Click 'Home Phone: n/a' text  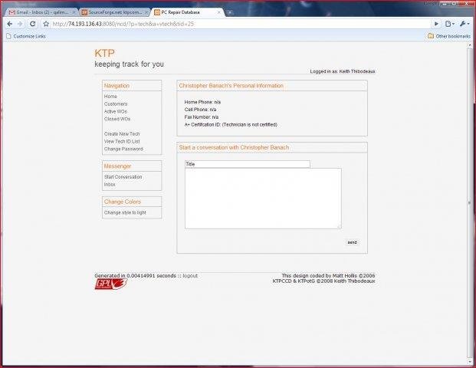click(202, 102)
